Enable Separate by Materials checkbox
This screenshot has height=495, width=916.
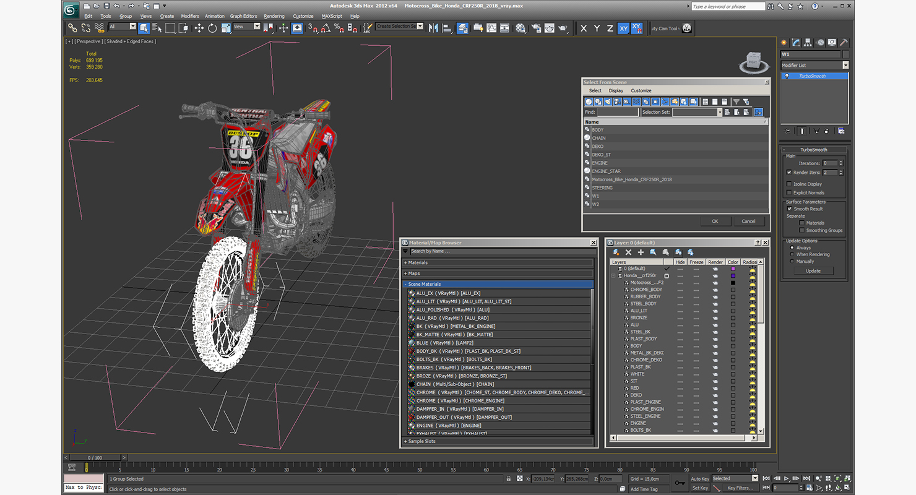pyautogui.click(x=802, y=223)
